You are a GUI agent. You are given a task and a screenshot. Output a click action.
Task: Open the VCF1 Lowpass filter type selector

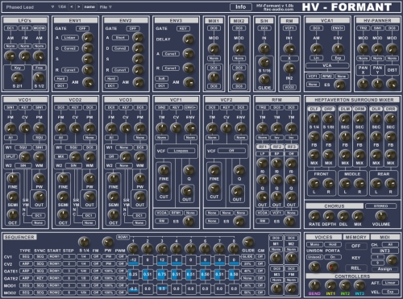point(181,151)
